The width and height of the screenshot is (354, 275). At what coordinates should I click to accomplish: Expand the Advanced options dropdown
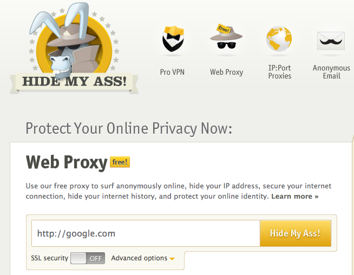[x=139, y=258]
